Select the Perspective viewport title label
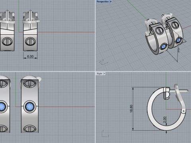The width and height of the screenshot is (191, 143). point(103,2)
